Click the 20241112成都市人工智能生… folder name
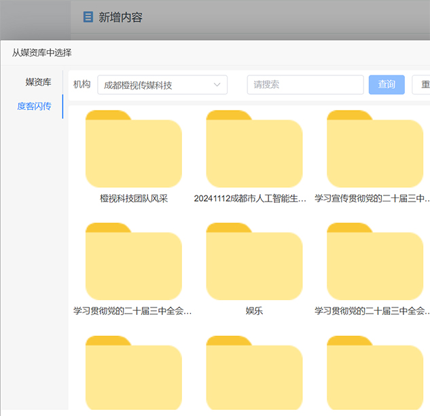Image resolution: width=430 pixels, height=416 pixels. [x=250, y=198]
